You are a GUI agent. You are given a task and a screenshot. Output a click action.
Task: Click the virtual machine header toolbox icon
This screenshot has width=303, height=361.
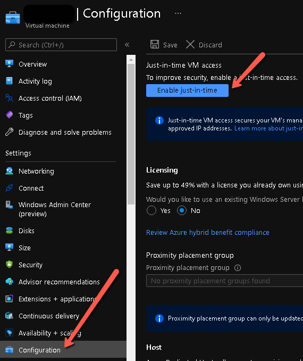pos(13,18)
